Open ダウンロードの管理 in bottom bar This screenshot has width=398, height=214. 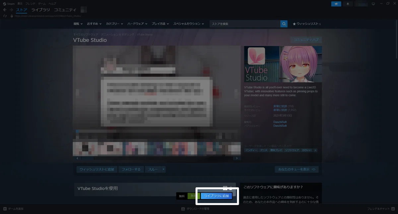(x=195, y=209)
